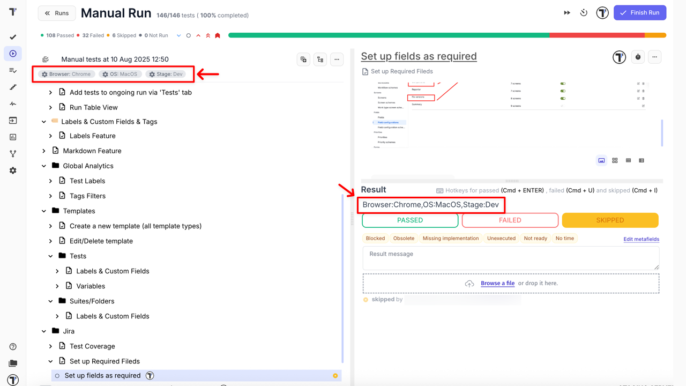Screen dimensions: 686x386
Task: Click the Finish Run button
Action: pos(640,12)
